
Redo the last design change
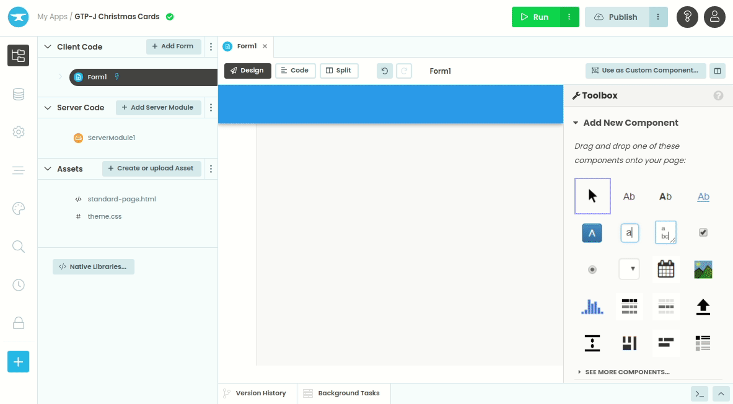tap(404, 71)
